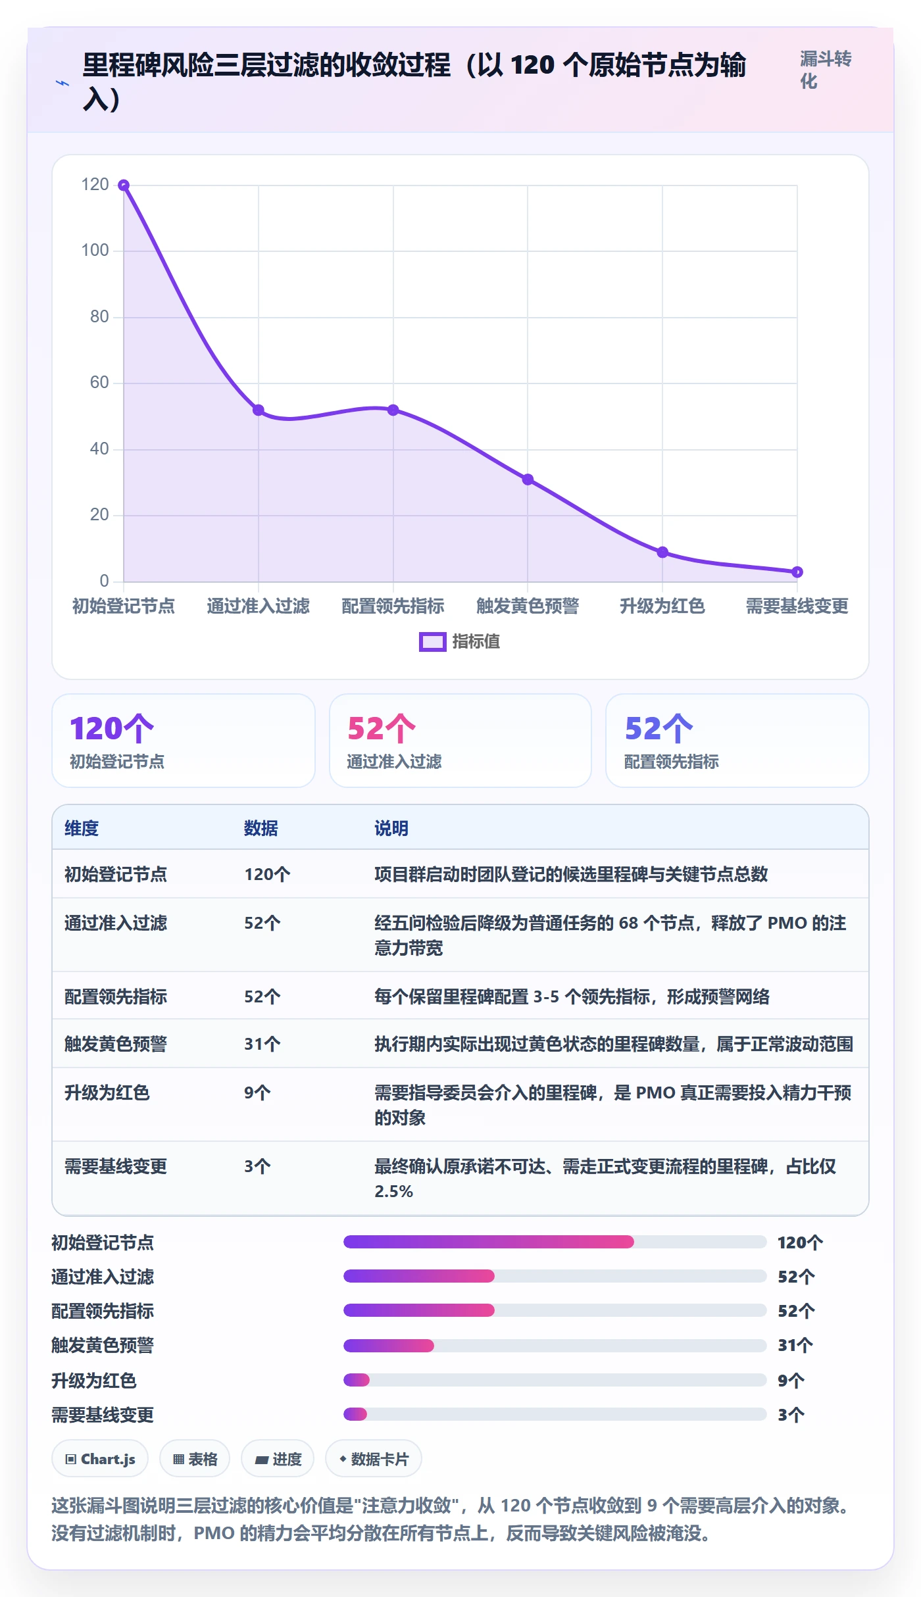Click the chart data point at 配置领先指标
Screen dimensions: 921x1597
click(x=393, y=410)
